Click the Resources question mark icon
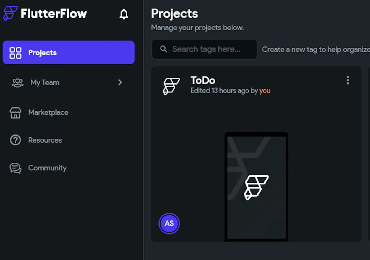The width and height of the screenshot is (370, 260). 16,140
